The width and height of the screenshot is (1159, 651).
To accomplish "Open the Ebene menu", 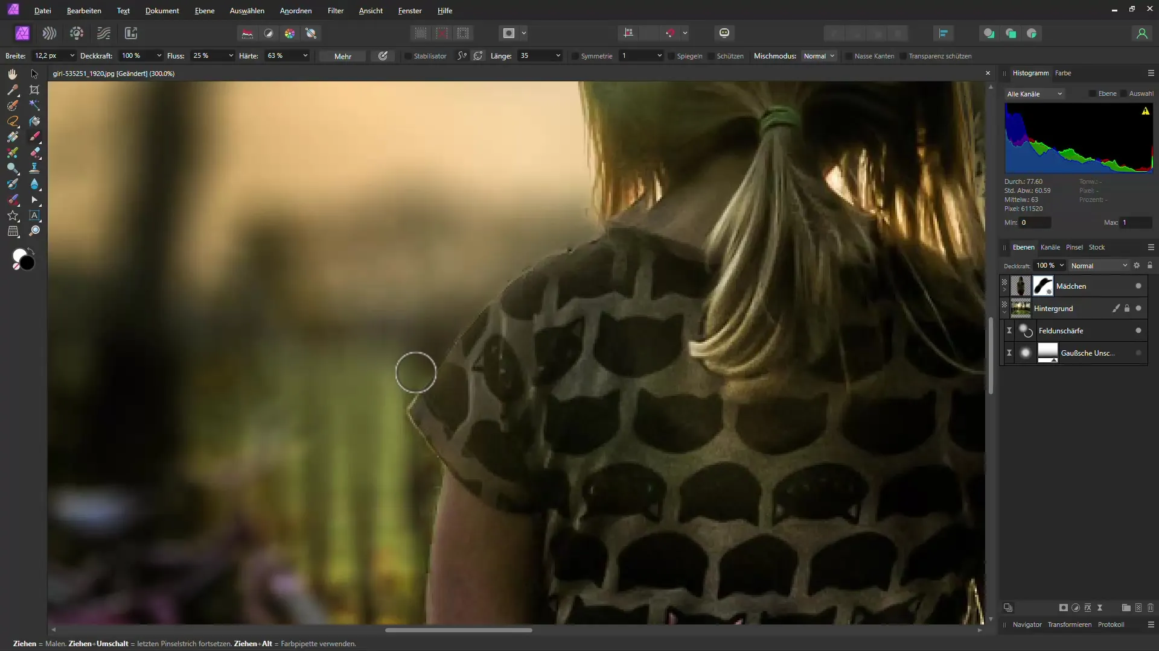I will [x=205, y=11].
